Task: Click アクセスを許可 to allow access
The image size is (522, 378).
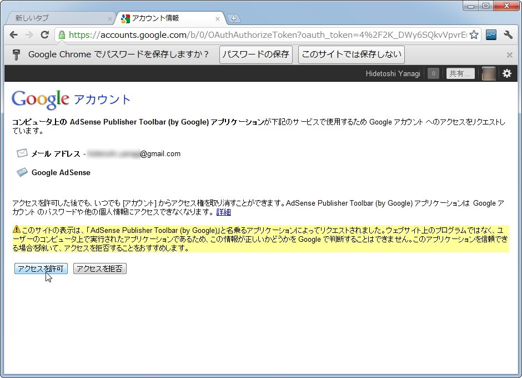Action: [x=41, y=268]
